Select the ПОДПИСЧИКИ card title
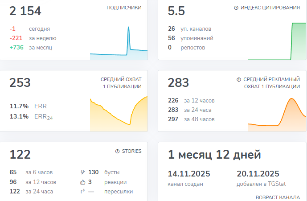 tap(124, 8)
